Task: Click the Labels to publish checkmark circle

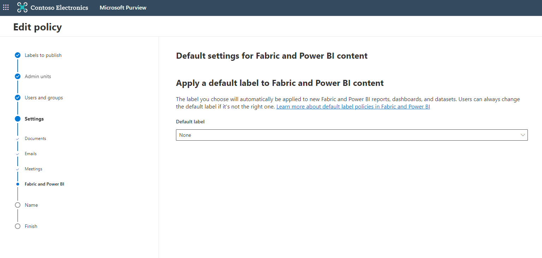Action: pos(18,55)
